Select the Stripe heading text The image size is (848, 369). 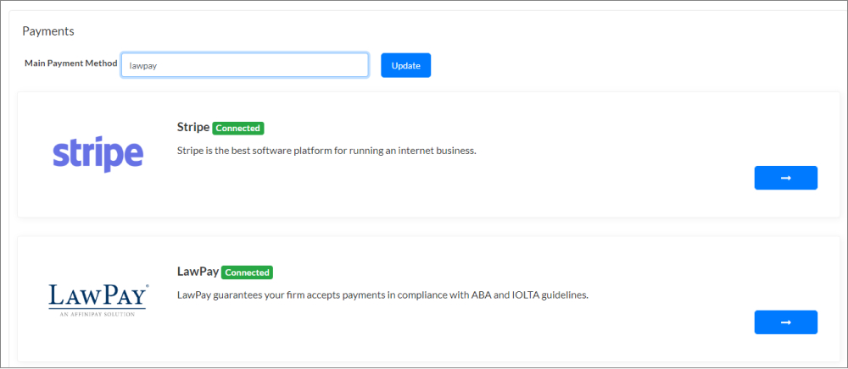(x=193, y=127)
